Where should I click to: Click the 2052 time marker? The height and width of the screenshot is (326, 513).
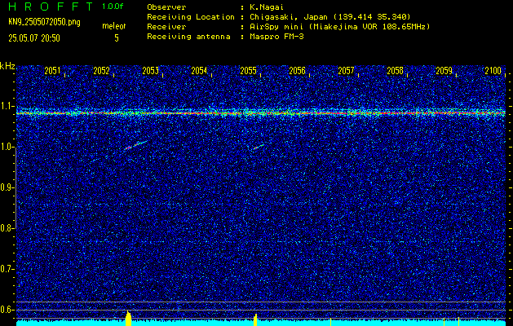click(101, 71)
